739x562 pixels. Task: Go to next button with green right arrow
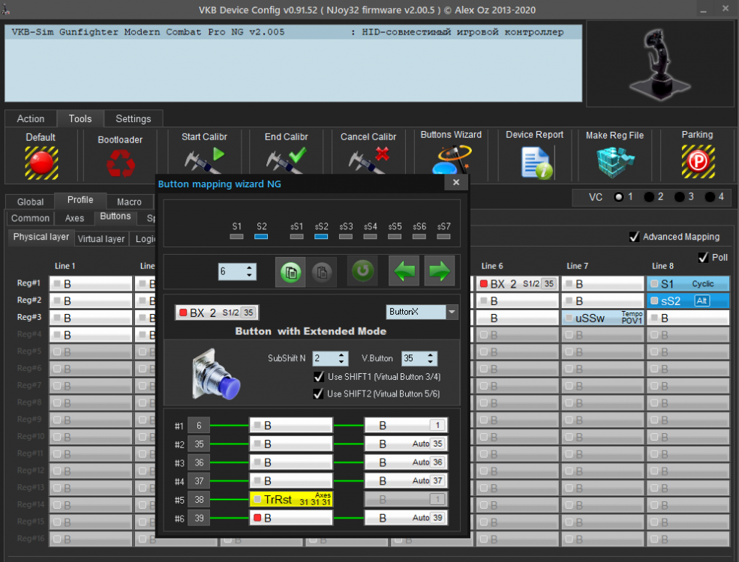click(x=439, y=271)
